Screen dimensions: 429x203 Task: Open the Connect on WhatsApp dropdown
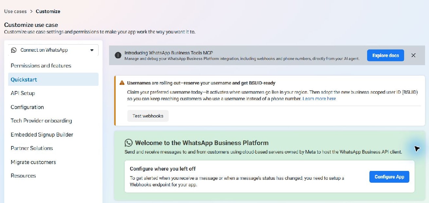point(53,50)
